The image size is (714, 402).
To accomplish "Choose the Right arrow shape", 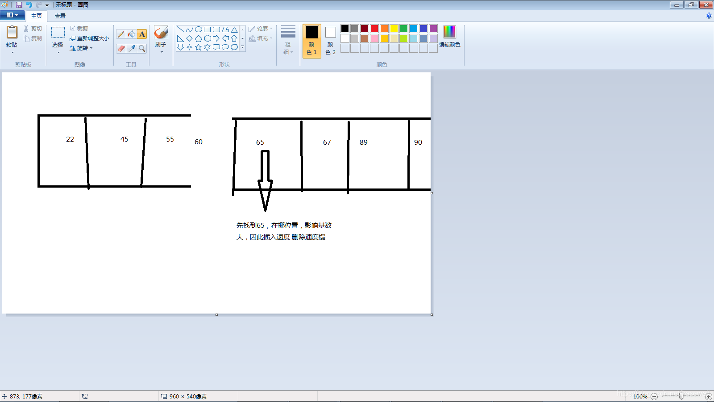I will [216, 38].
